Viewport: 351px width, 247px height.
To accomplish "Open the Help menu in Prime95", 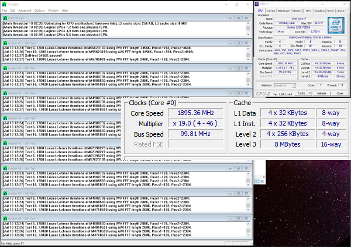I will (x=65, y=11).
